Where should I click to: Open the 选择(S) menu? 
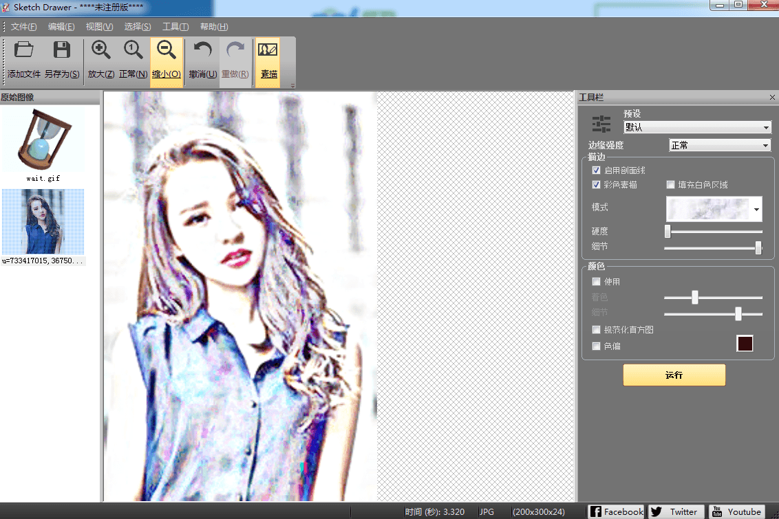coord(138,27)
